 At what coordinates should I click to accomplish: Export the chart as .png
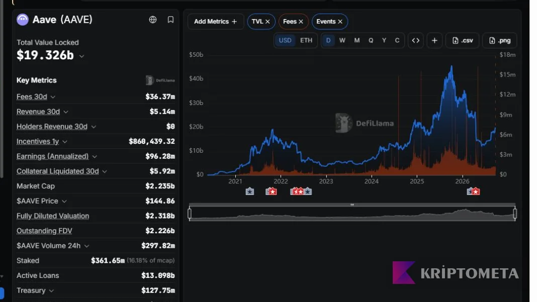(x=500, y=40)
